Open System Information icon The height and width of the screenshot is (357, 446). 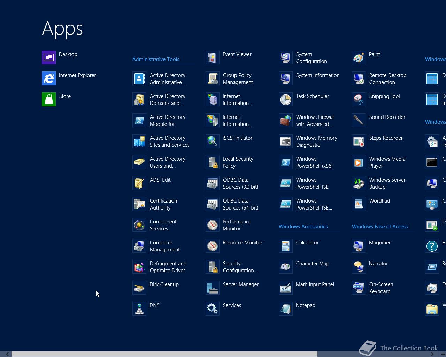click(x=286, y=78)
